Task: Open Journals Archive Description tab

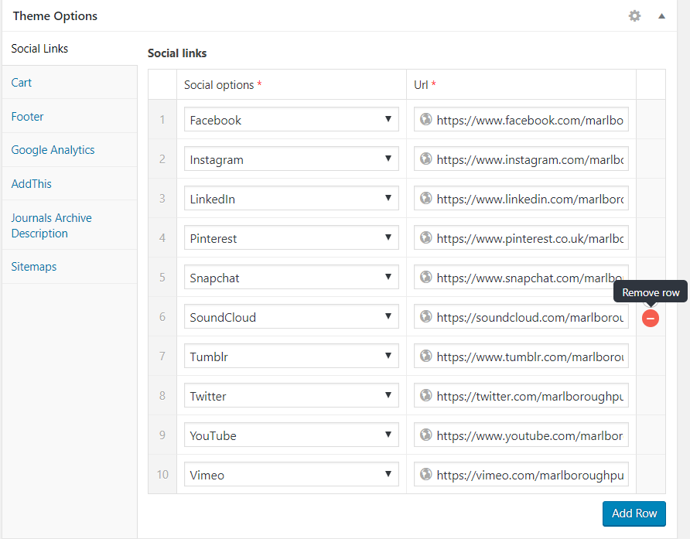Action: point(70,225)
